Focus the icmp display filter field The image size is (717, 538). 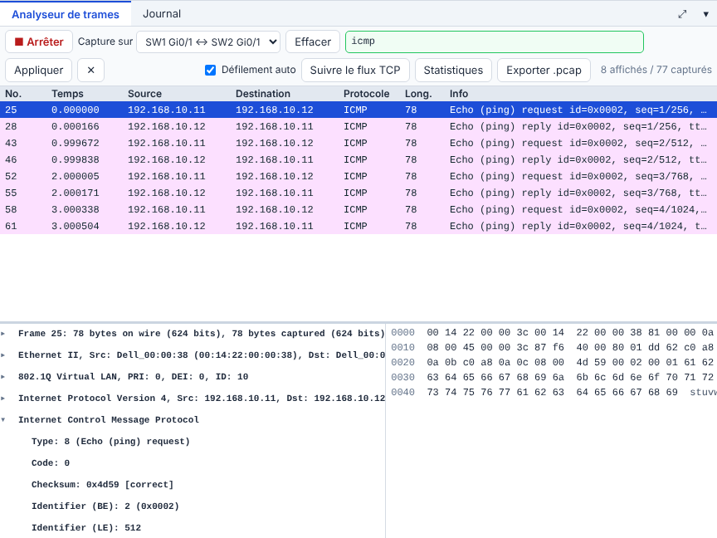[x=495, y=42]
